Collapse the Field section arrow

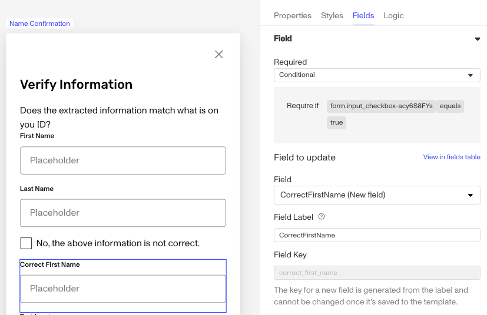coord(478,39)
